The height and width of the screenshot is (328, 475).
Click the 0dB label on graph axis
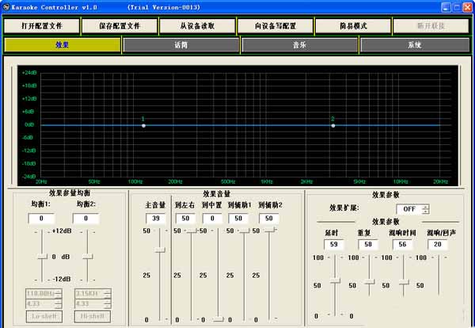click(x=29, y=124)
